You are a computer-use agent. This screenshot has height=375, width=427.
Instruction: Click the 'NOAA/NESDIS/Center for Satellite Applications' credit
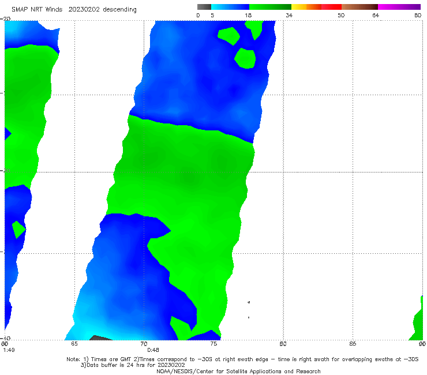(238, 371)
